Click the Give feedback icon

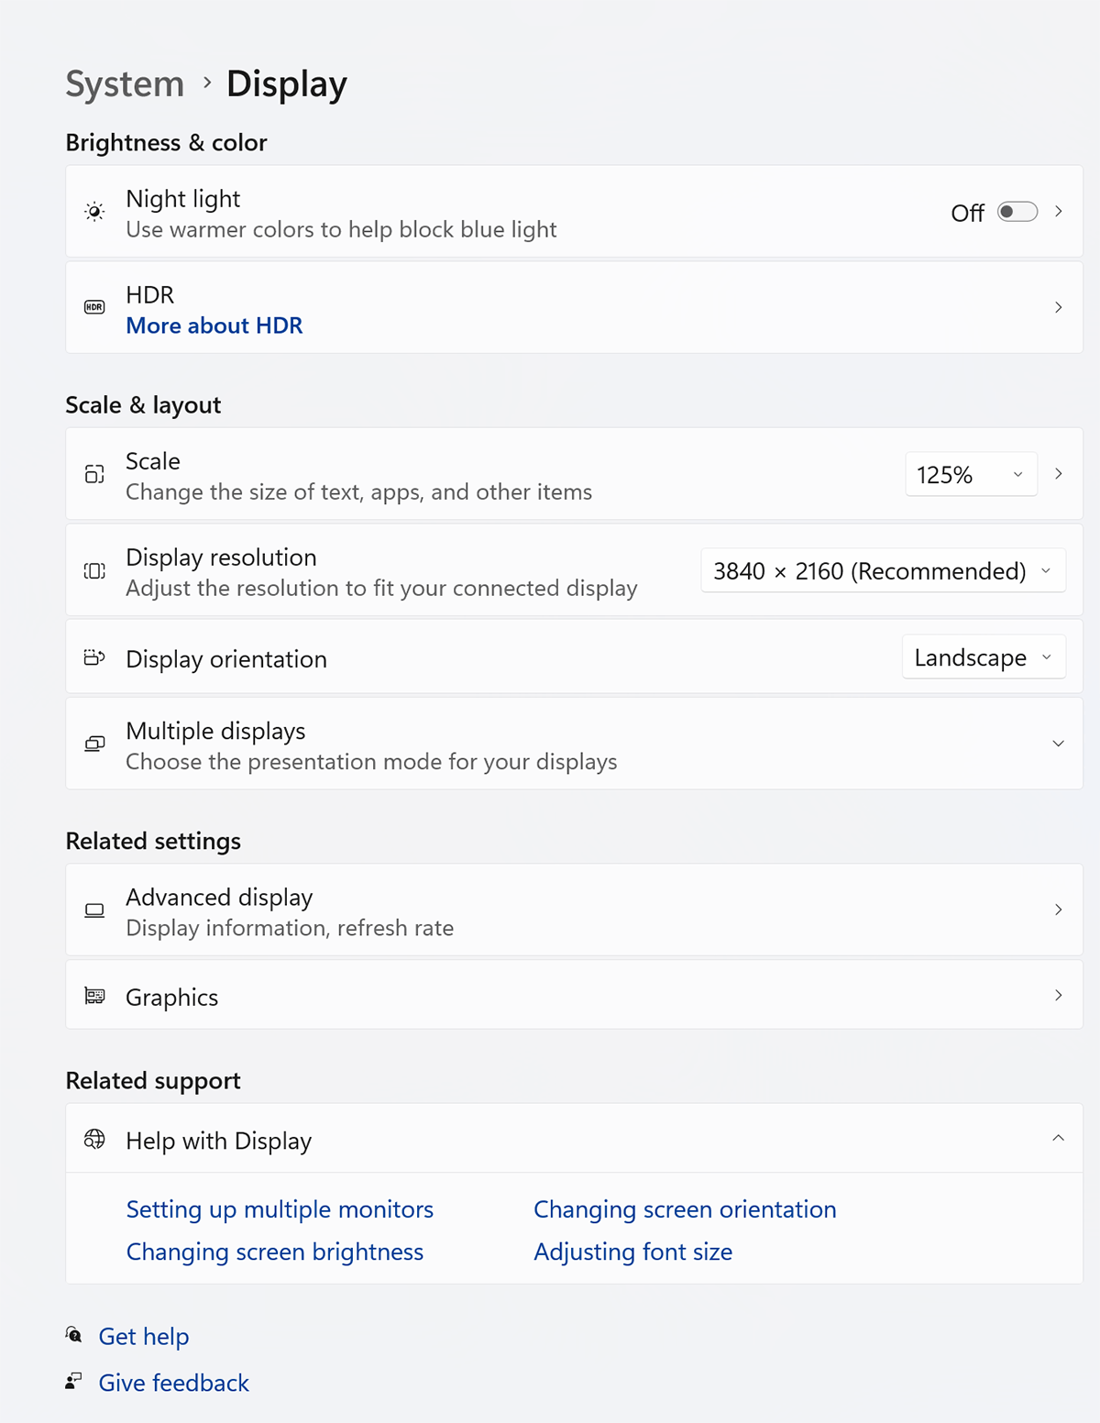74,1381
